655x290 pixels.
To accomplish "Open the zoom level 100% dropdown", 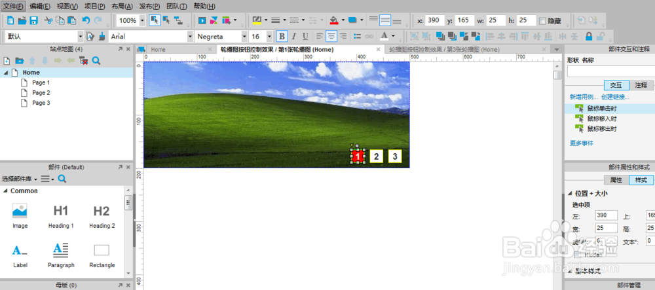I will [142, 20].
